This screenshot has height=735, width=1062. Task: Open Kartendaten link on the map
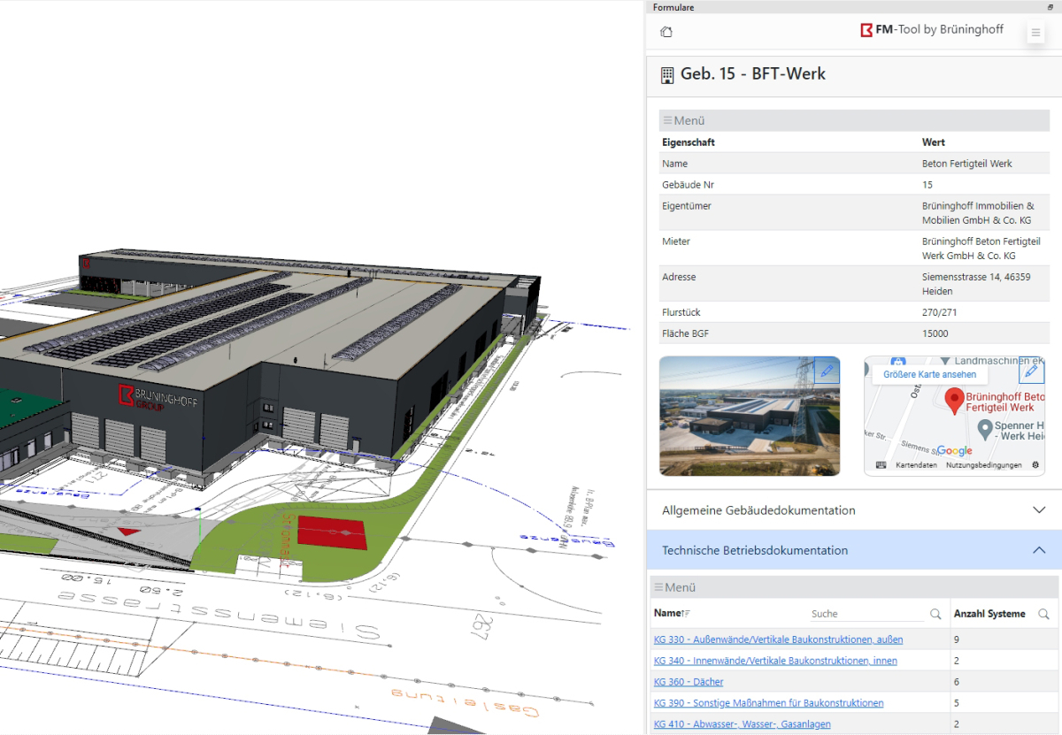(x=916, y=465)
